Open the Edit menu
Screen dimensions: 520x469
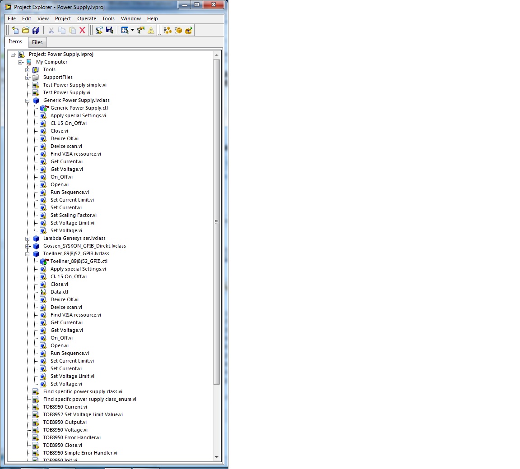[x=27, y=18]
